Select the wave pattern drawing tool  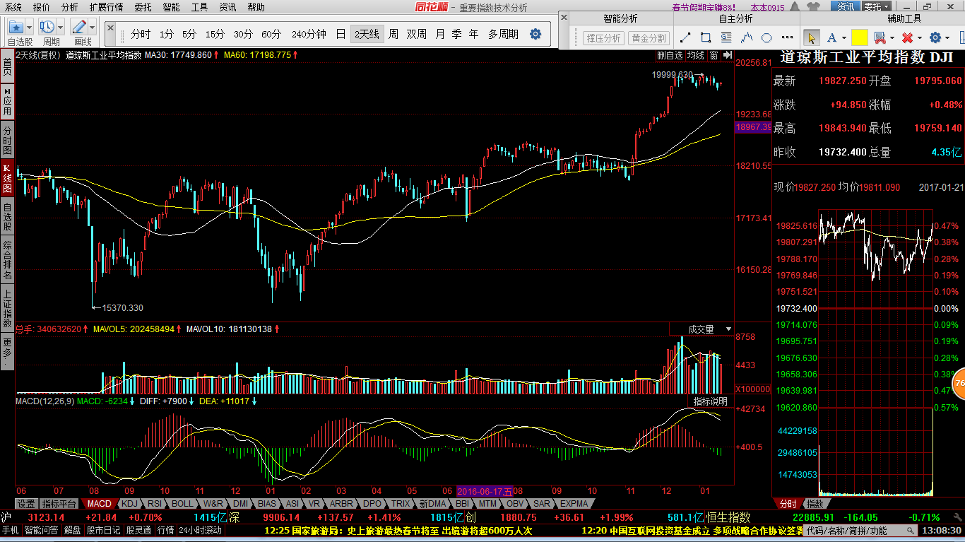(747, 37)
